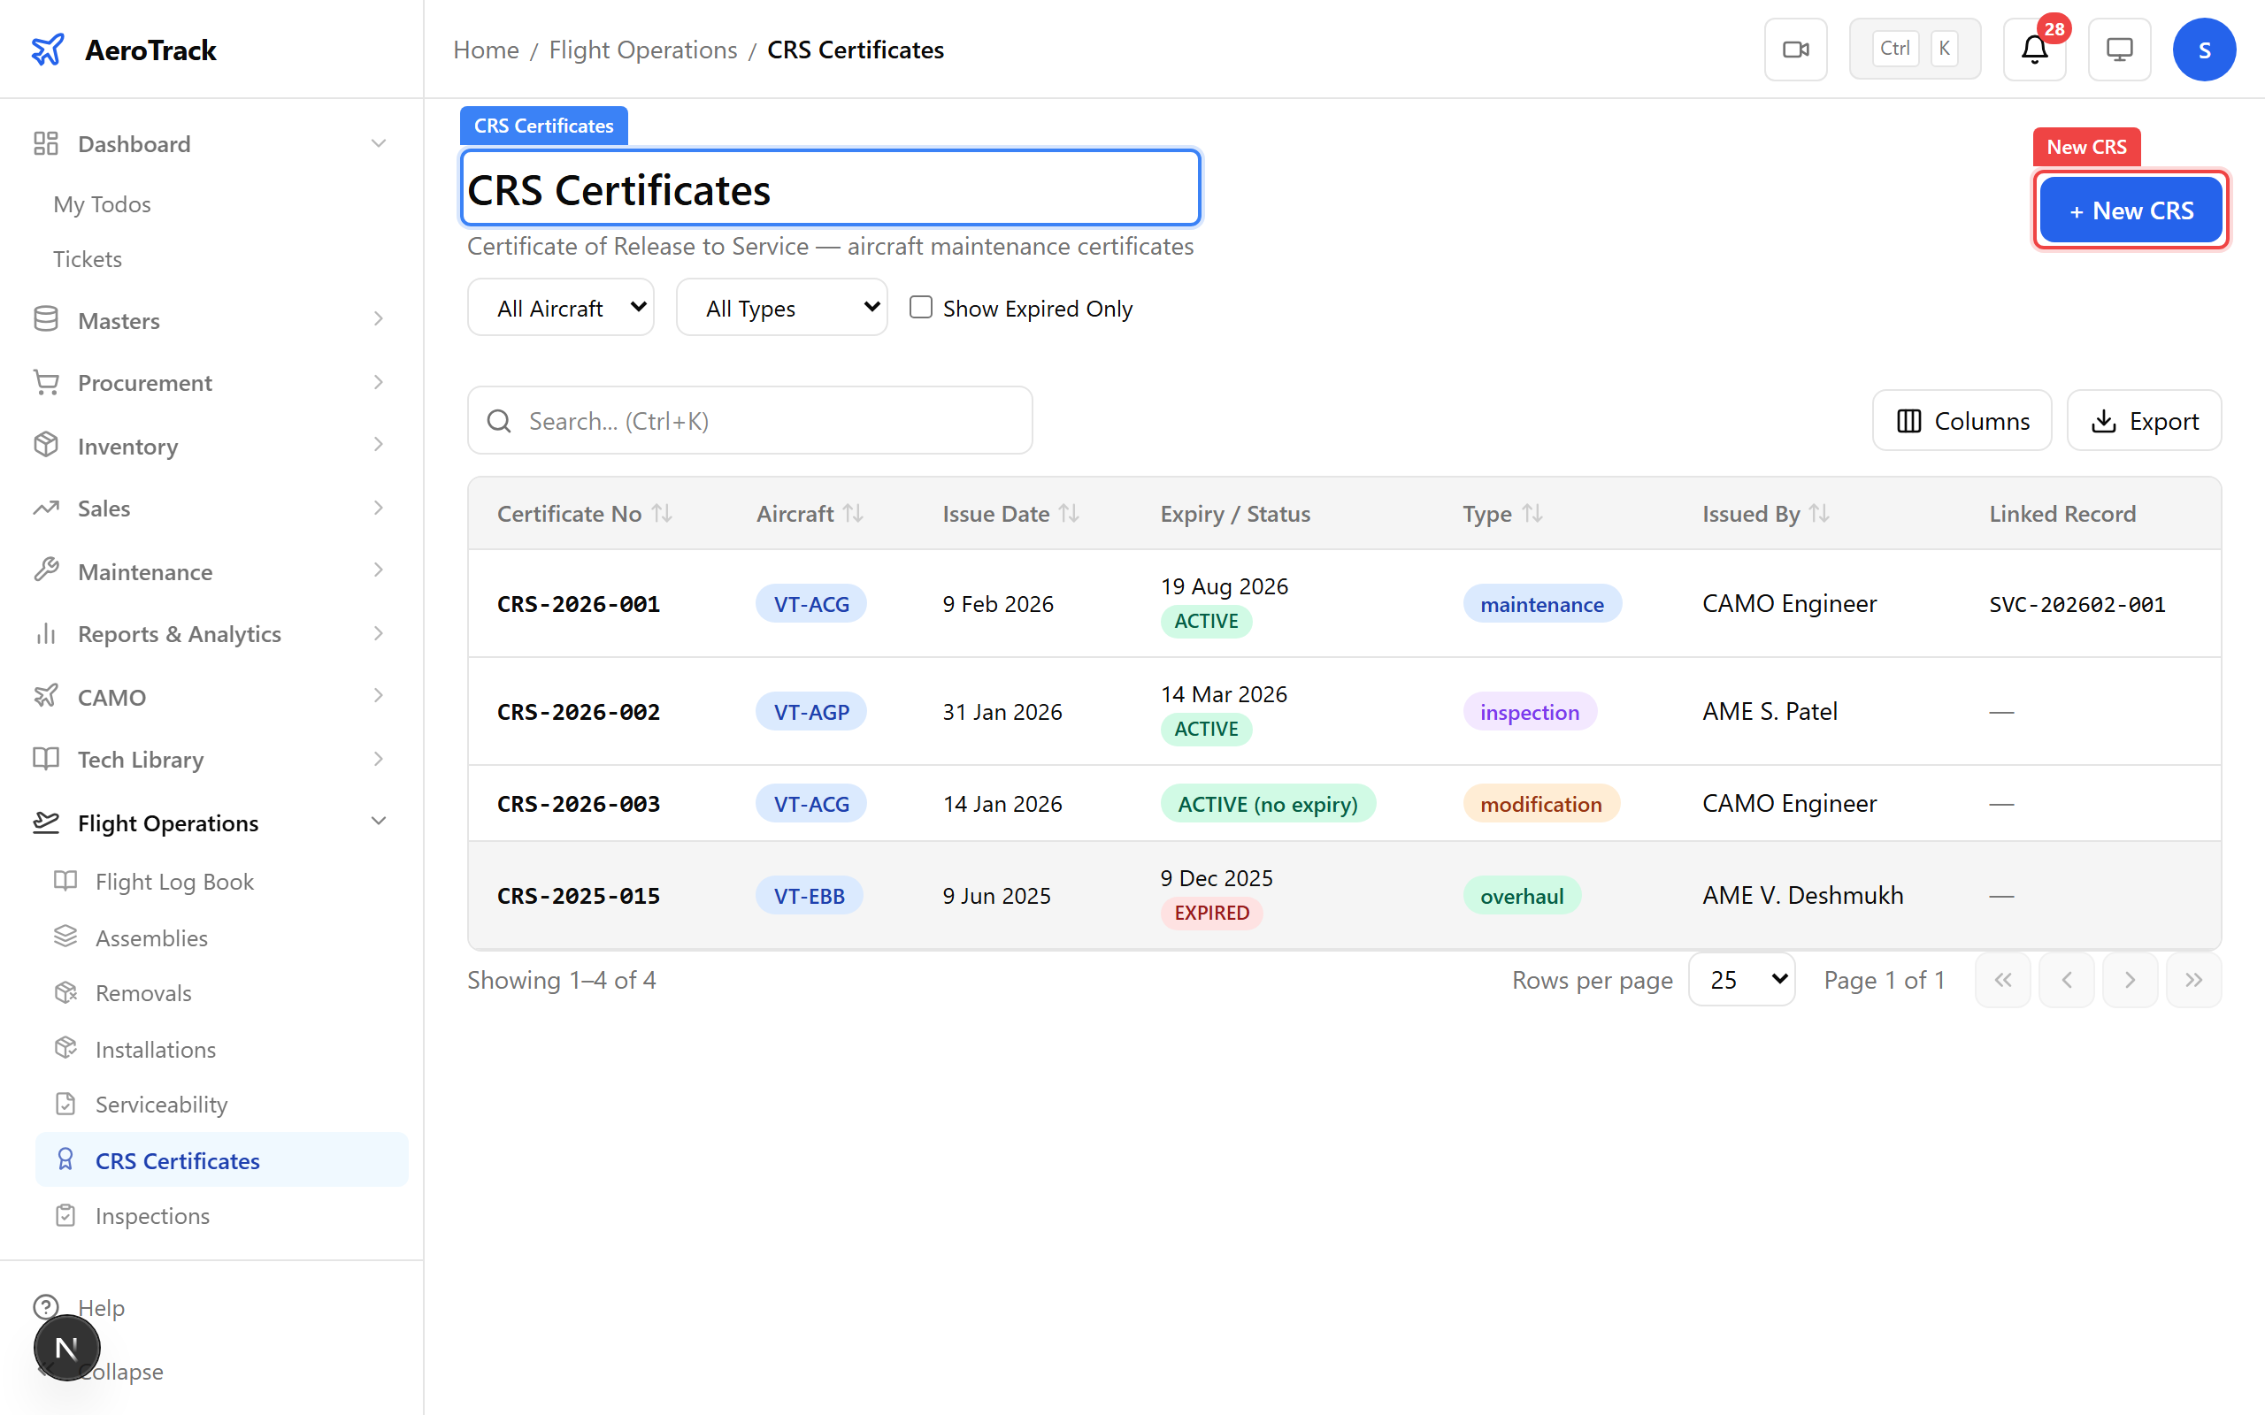Viewport: 2265px width, 1415px height.
Task: Select the Assemblies icon in the sidebar
Action: (65, 936)
